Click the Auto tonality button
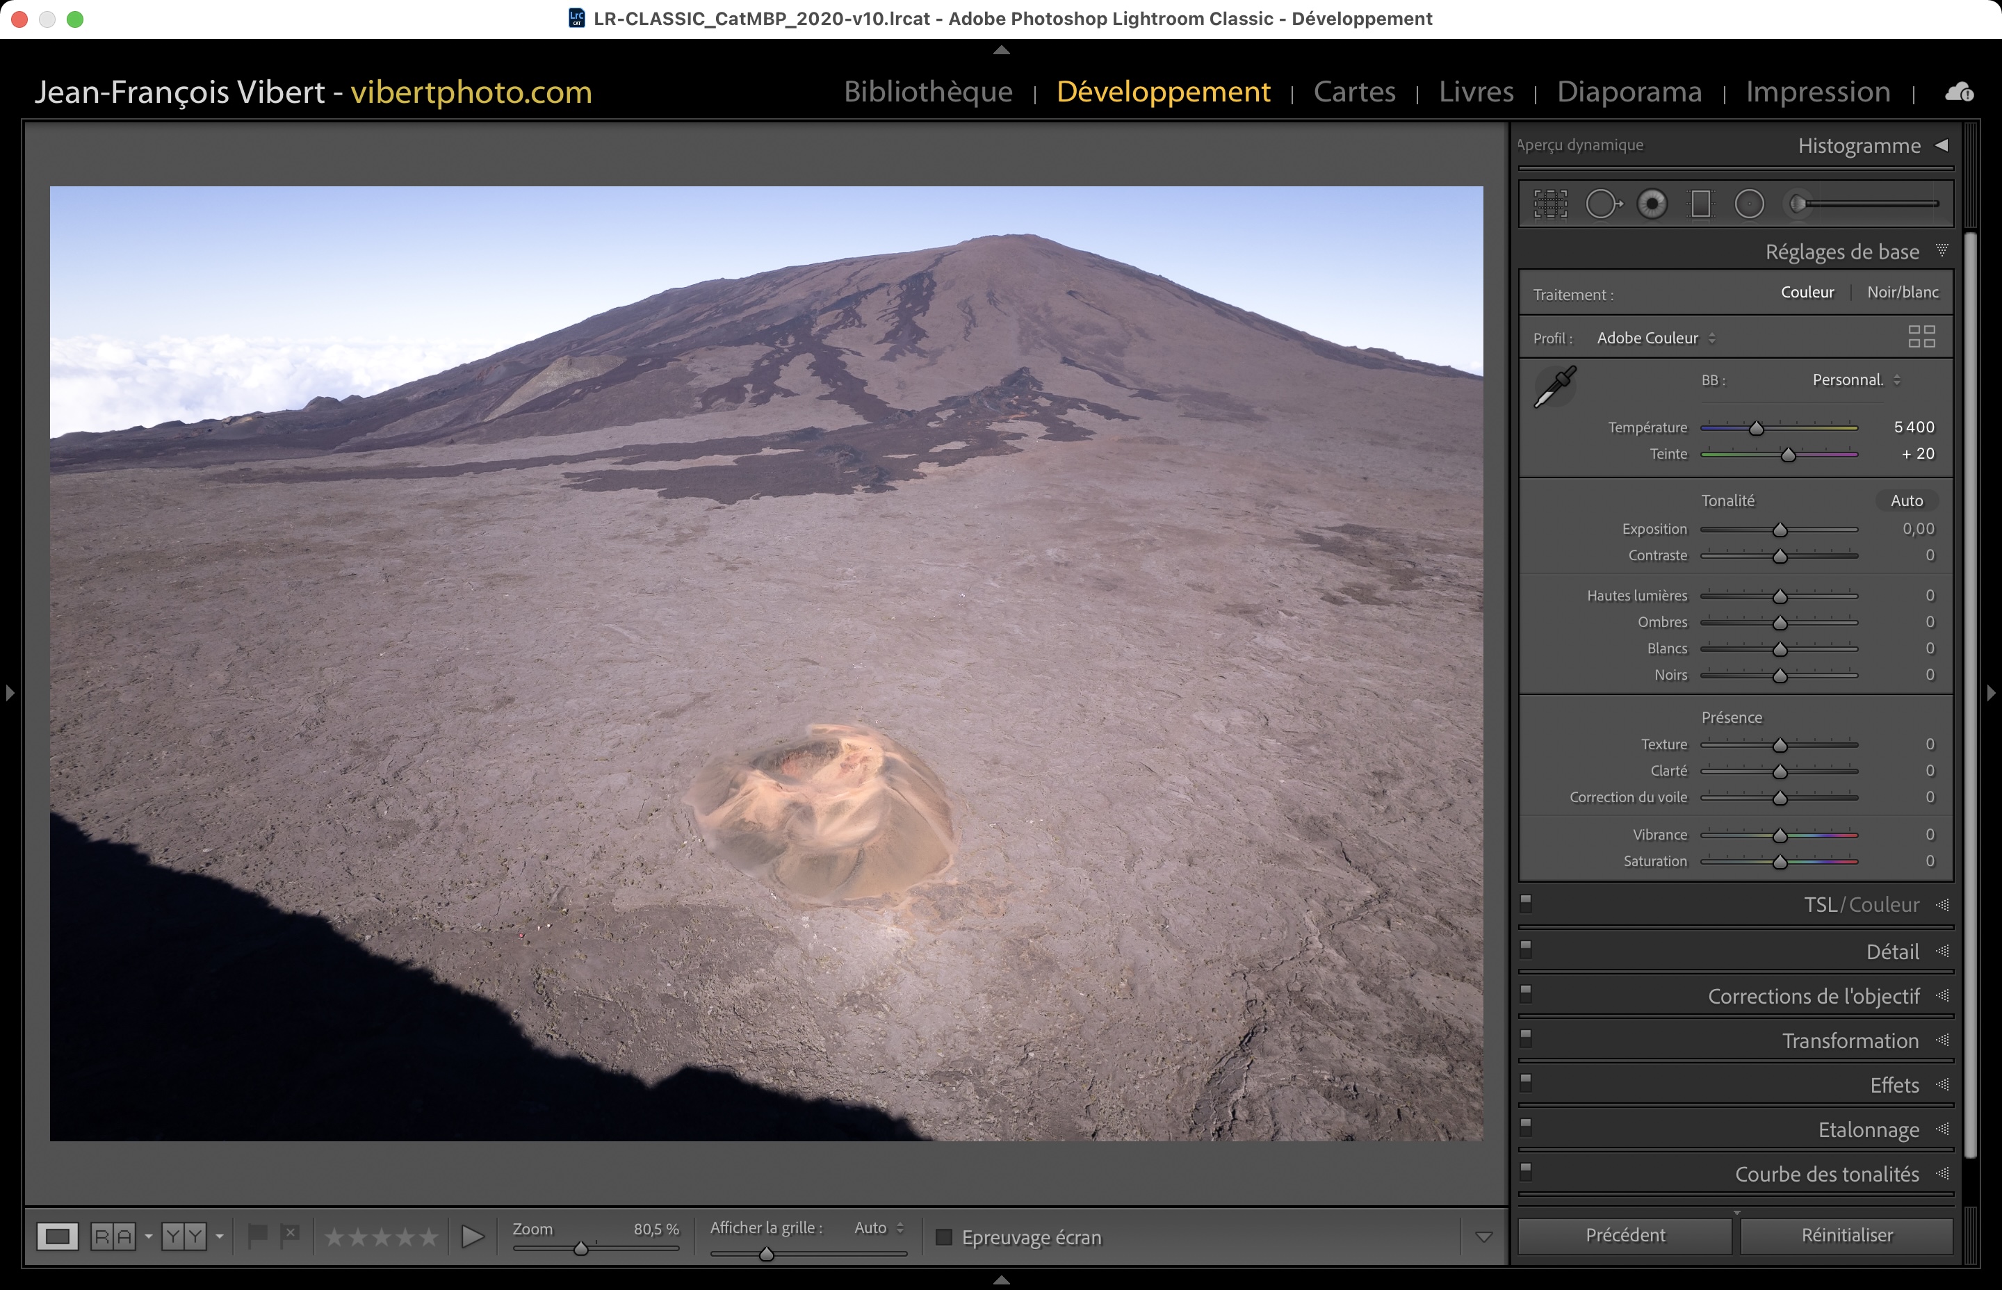Screen dimensions: 2002x1290 [x=1905, y=501]
